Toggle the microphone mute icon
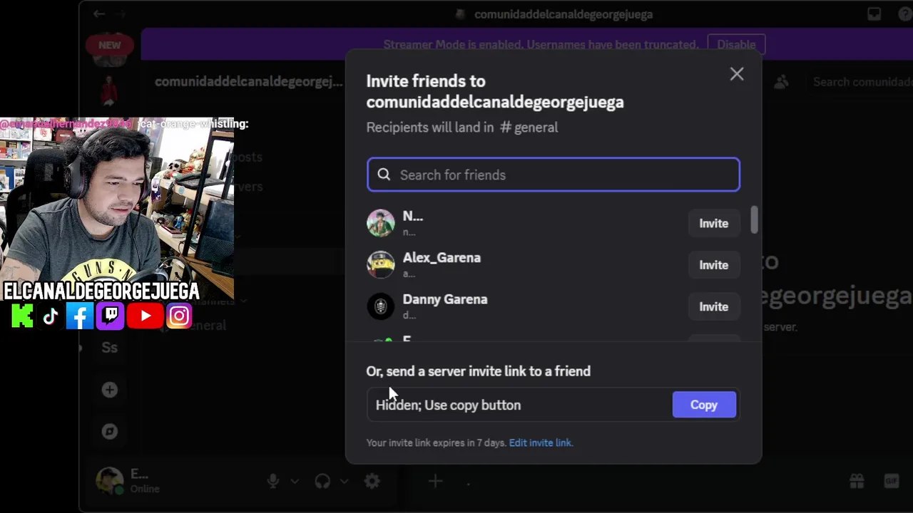This screenshot has height=513, width=913. pyautogui.click(x=272, y=482)
